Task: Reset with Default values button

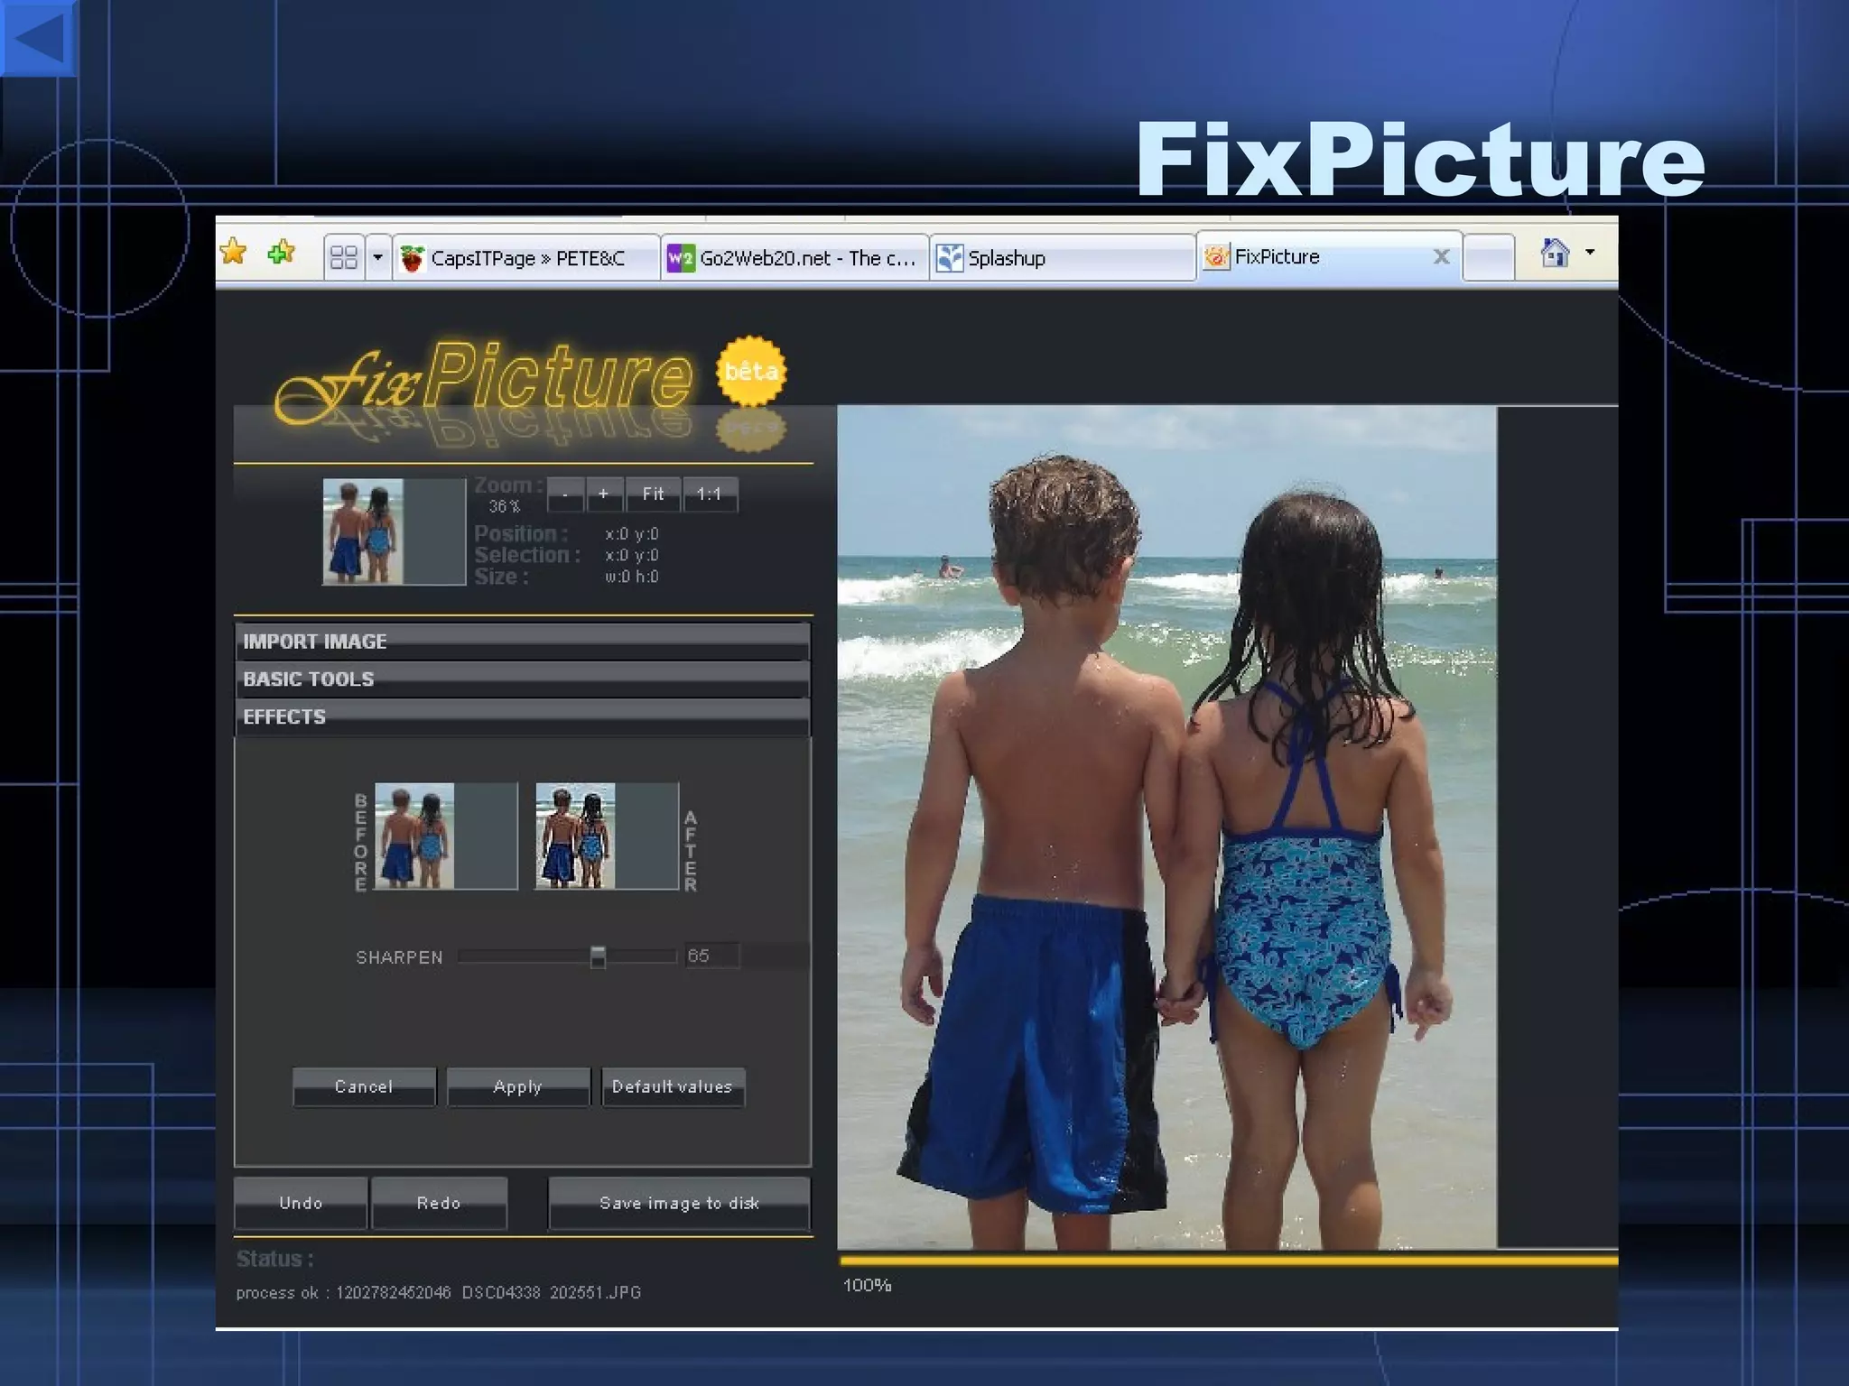Action: [673, 1086]
